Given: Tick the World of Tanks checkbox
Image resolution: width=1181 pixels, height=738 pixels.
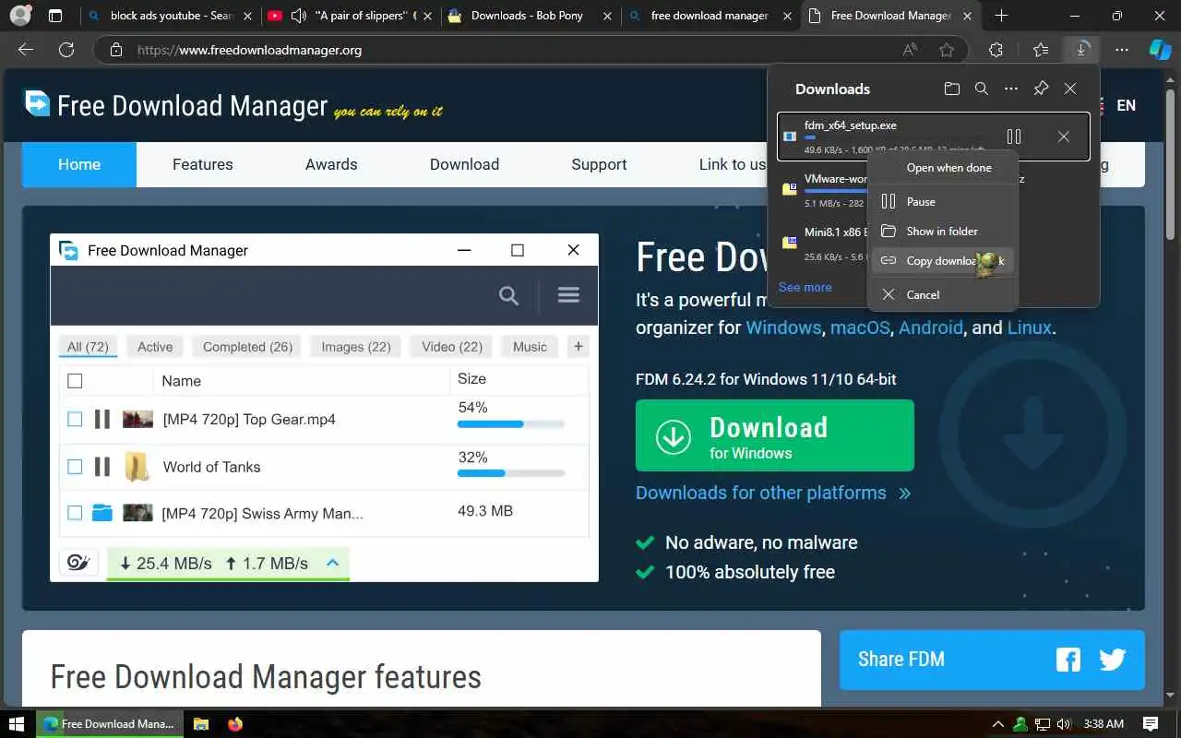Looking at the screenshot, I should tap(75, 467).
